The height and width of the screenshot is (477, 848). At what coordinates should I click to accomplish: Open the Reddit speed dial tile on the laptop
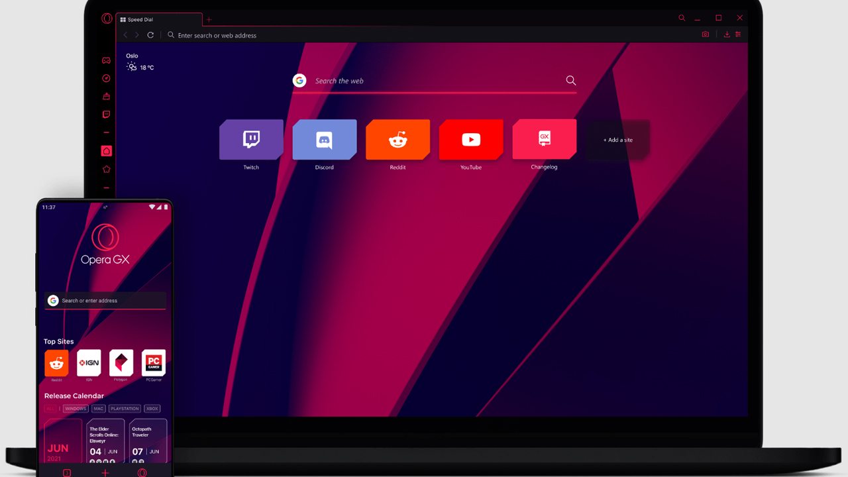pyautogui.click(x=397, y=139)
